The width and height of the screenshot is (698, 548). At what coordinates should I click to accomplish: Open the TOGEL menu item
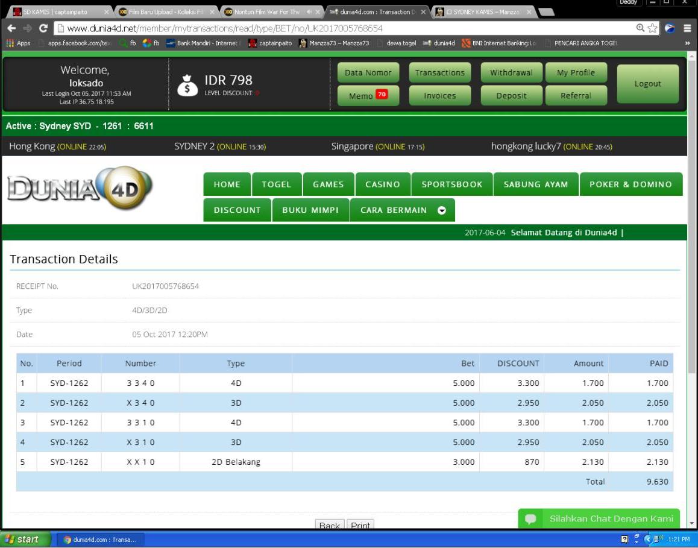[276, 184]
